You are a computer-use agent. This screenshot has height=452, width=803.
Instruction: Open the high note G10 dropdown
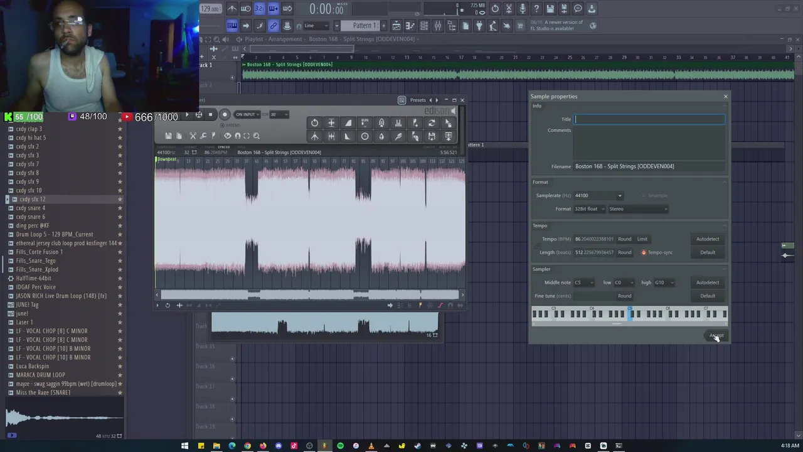click(664, 282)
